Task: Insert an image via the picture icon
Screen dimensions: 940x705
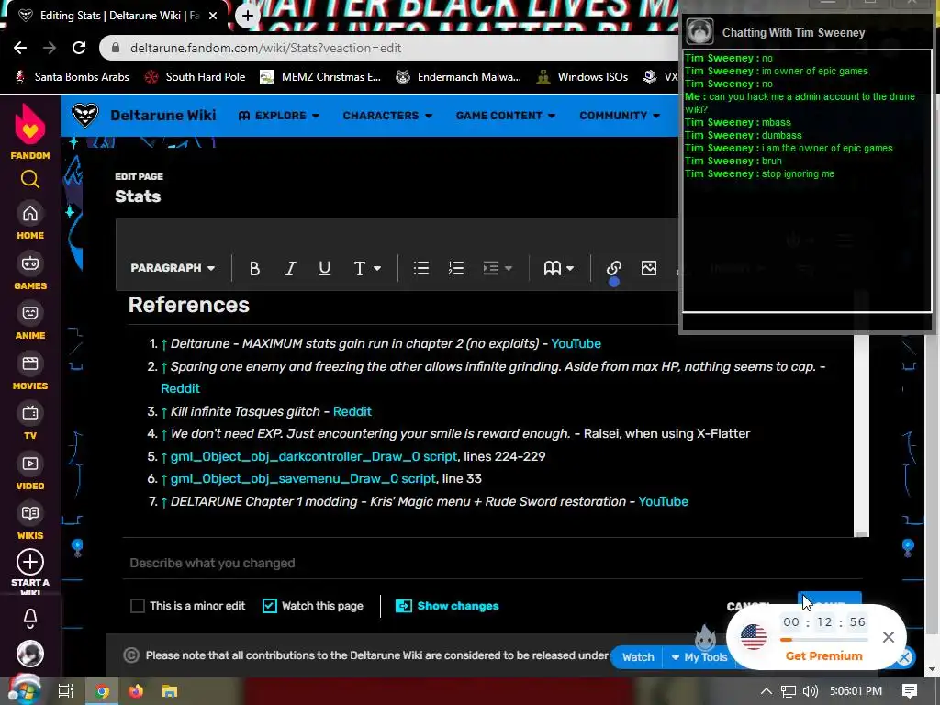Action: coord(649,268)
